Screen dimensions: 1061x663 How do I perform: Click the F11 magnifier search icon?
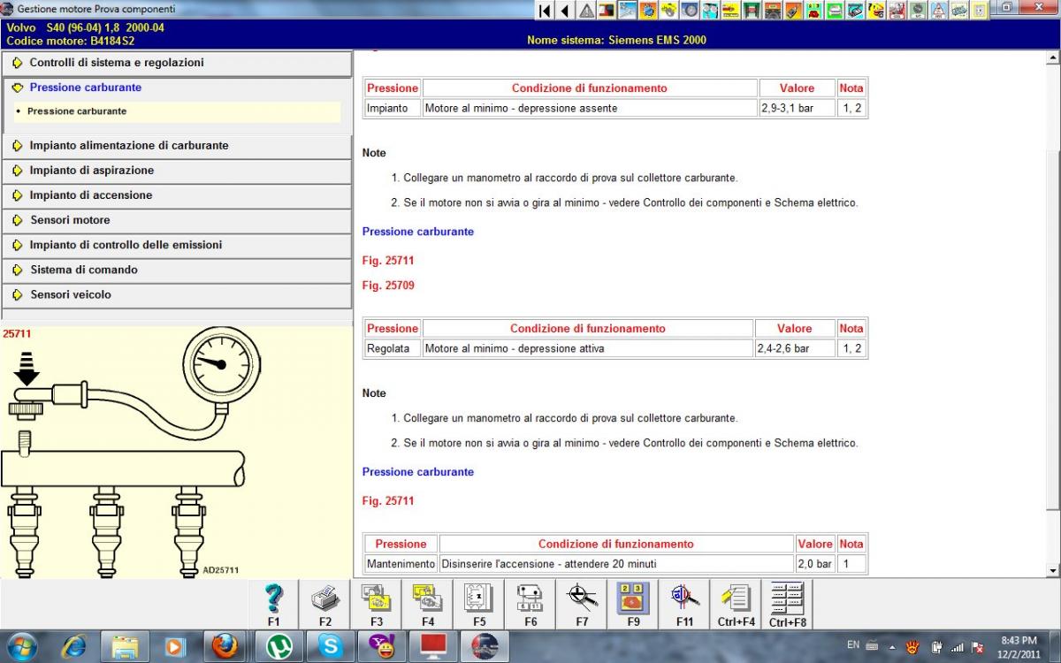[684, 605]
